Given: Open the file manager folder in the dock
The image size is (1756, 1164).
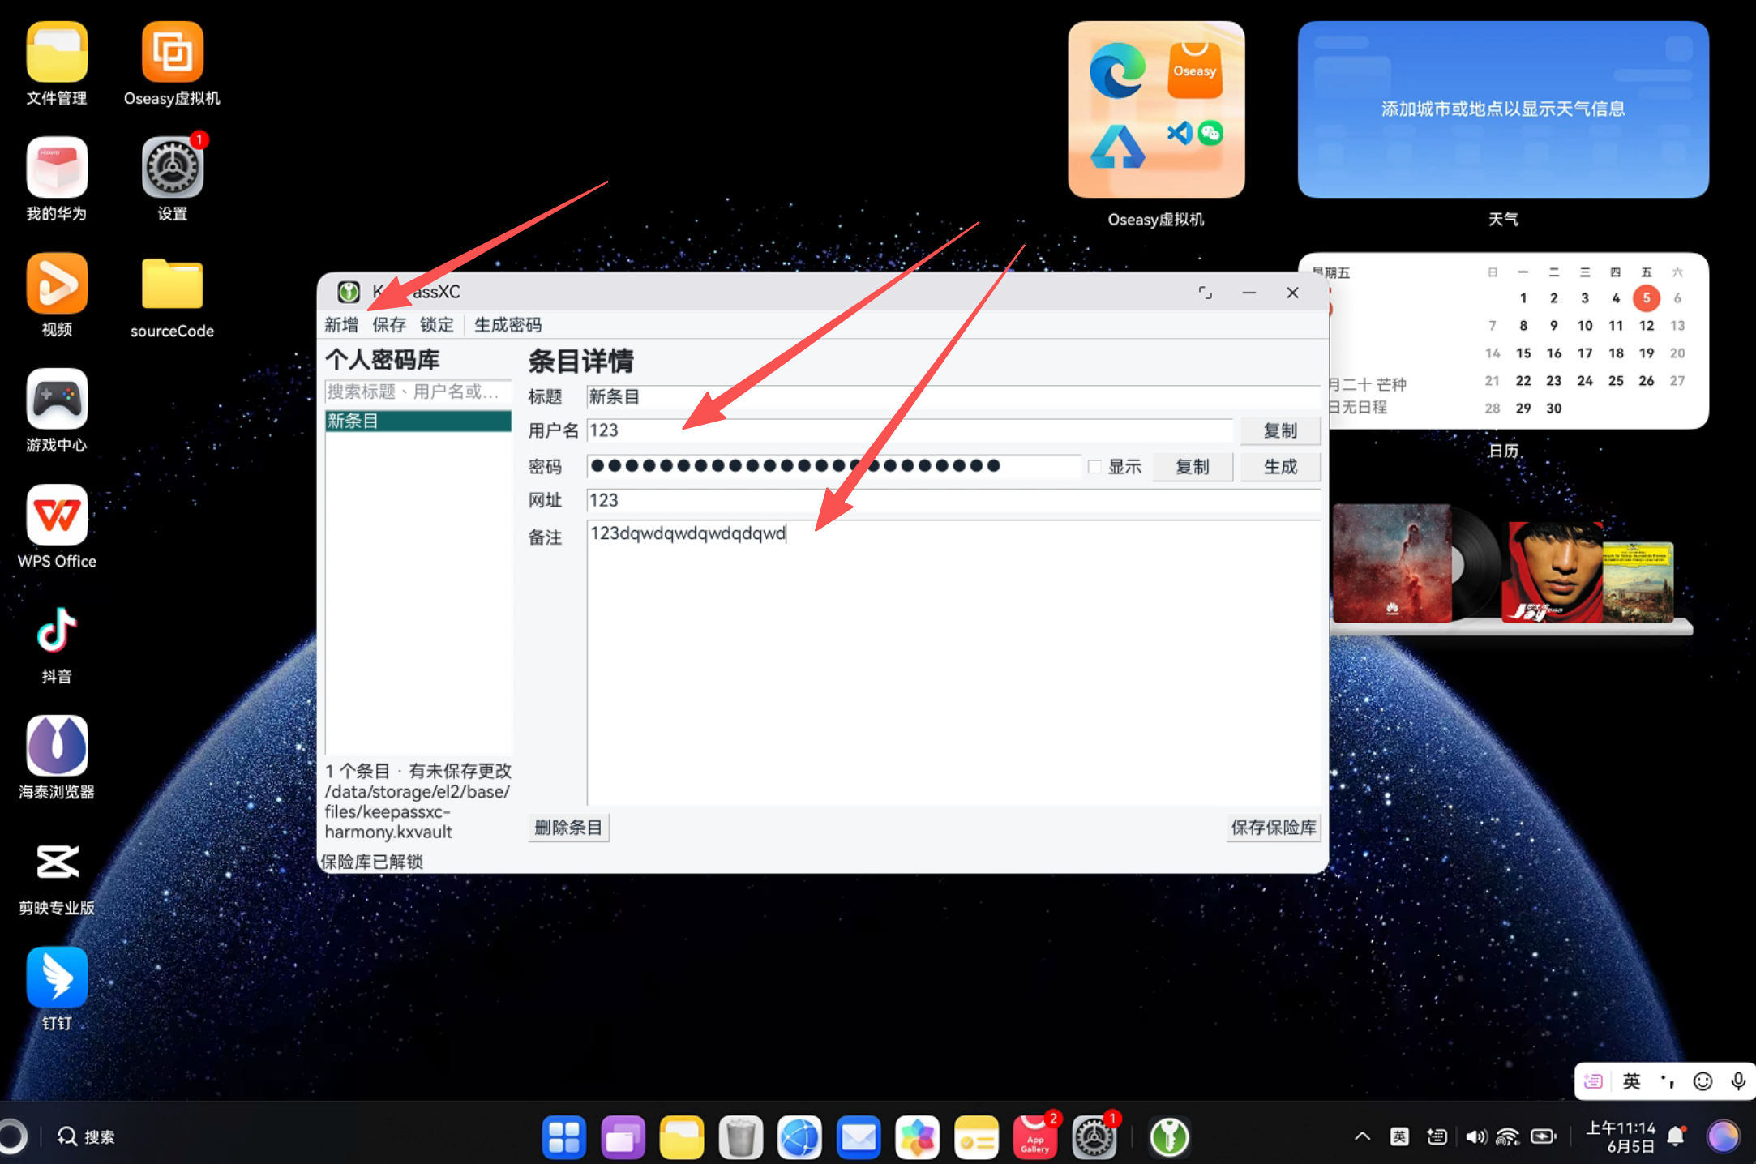Looking at the screenshot, I should coord(682,1137).
